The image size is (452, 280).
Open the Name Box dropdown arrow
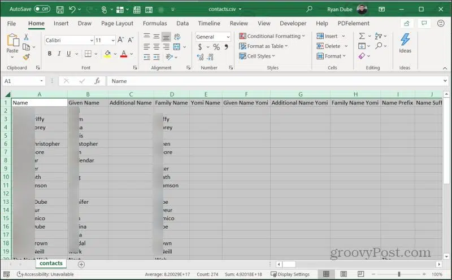tap(41, 81)
